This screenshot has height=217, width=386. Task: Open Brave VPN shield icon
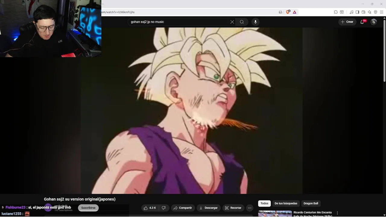(375, 12)
